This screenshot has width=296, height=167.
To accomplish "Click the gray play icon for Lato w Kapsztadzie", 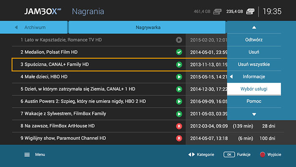I will pos(179,40).
